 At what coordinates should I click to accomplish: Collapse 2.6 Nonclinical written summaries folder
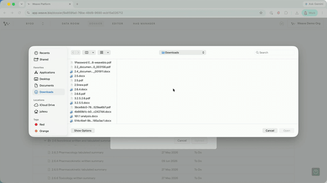[45, 141]
